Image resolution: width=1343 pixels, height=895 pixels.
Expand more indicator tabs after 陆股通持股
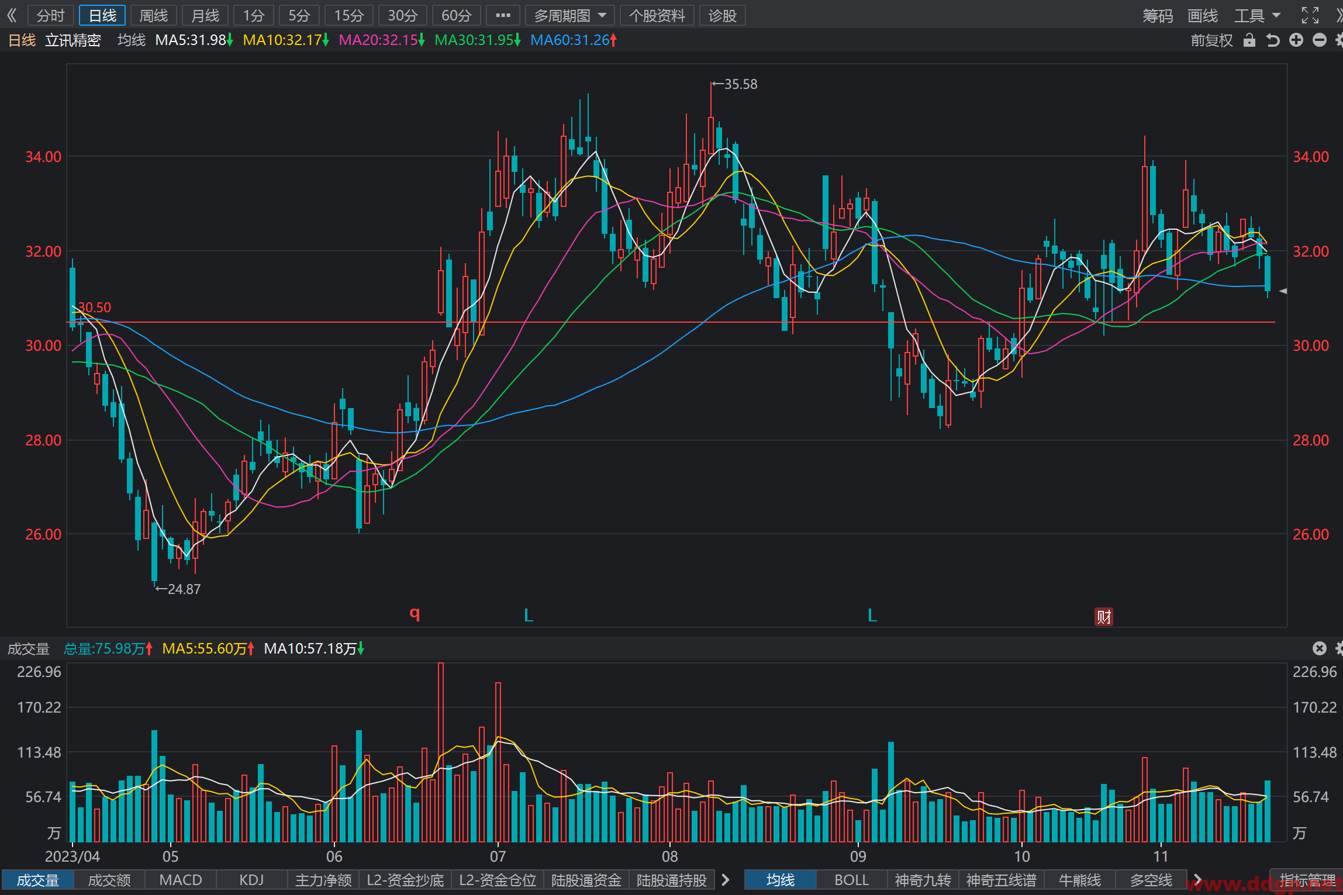pyautogui.click(x=726, y=880)
